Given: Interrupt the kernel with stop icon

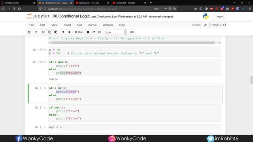Looking at the screenshot, I should pyautogui.click(x=88, y=32).
